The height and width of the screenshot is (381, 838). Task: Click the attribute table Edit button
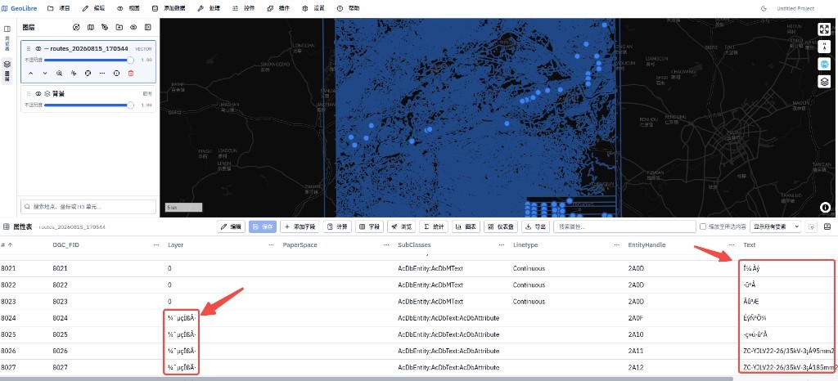point(231,226)
